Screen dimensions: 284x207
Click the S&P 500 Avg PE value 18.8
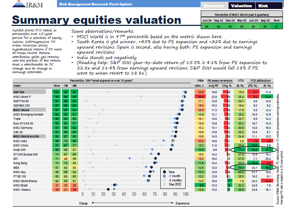click(x=214, y=92)
